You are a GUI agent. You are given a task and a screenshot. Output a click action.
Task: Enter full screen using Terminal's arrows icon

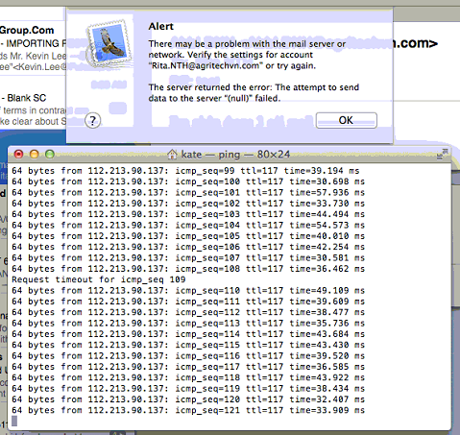pos(442,154)
